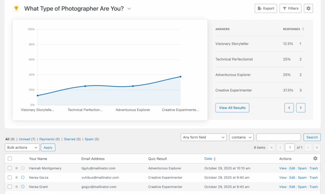Star the Hannah Montgomery entry
Viewport: 325px width, 194px height.
(17, 168)
